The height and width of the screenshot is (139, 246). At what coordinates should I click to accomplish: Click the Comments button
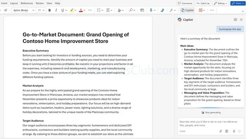click(x=185, y=3)
